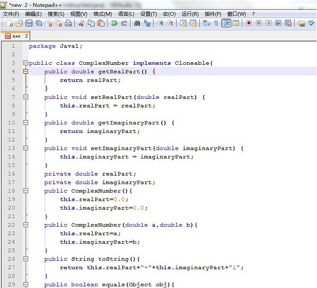Open the 语言(L) menu
The image size is (317, 288).
126,14
